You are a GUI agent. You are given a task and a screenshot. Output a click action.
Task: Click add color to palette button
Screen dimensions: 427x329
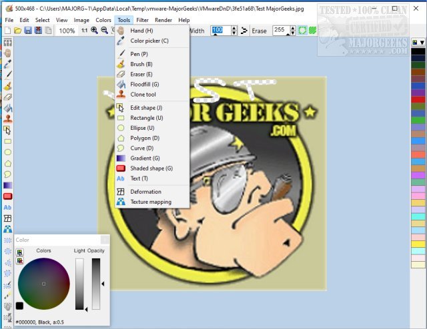point(19,252)
